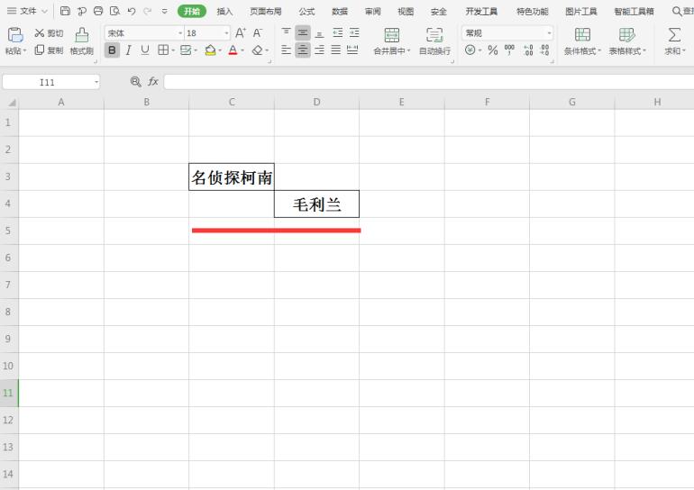Viewport: 694px width, 490px height.
Task: Toggle vertical middle alignment
Action: coord(303,32)
